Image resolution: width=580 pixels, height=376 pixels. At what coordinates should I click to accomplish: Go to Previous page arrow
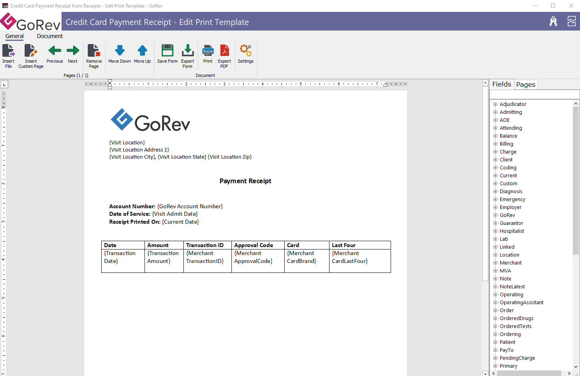54,50
